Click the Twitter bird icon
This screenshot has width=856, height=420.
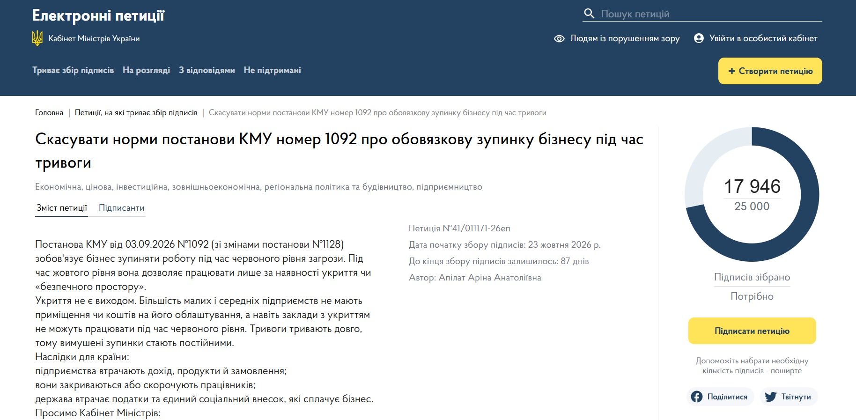(770, 397)
